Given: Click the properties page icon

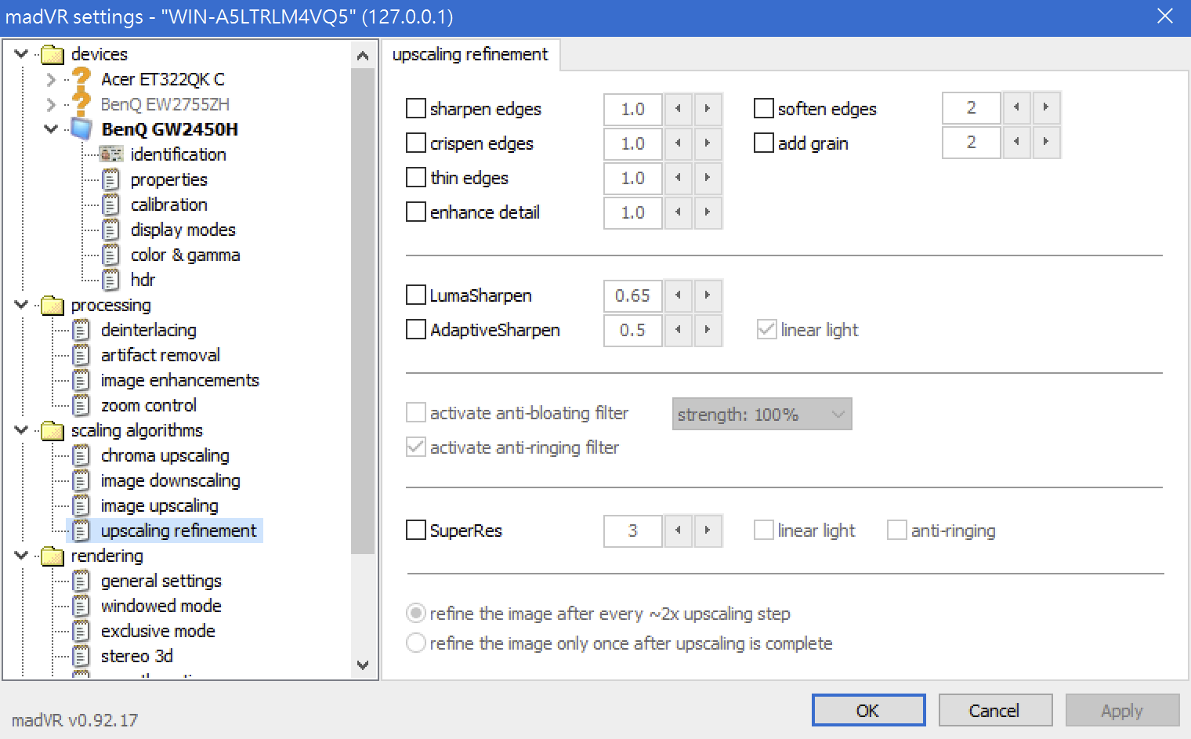Looking at the screenshot, I should pyautogui.click(x=111, y=179).
